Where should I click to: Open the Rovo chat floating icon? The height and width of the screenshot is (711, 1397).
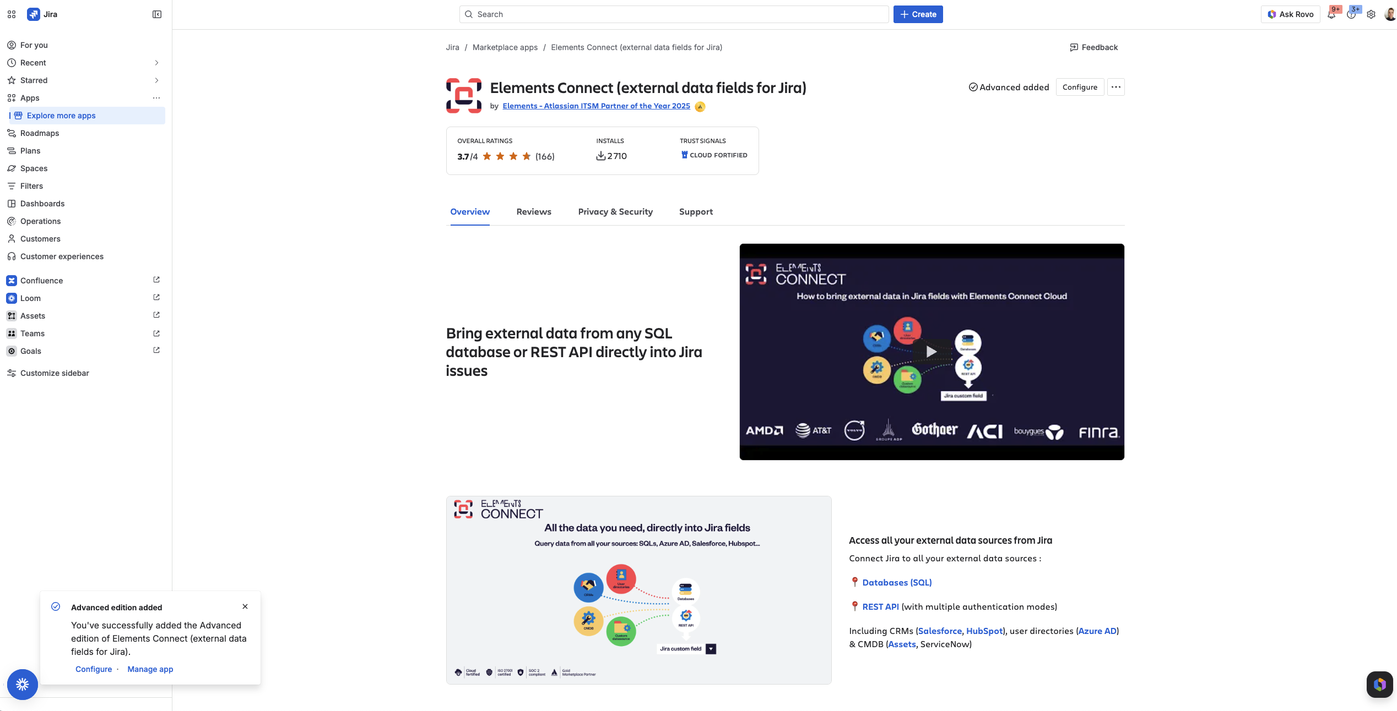pyautogui.click(x=1380, y=685)
